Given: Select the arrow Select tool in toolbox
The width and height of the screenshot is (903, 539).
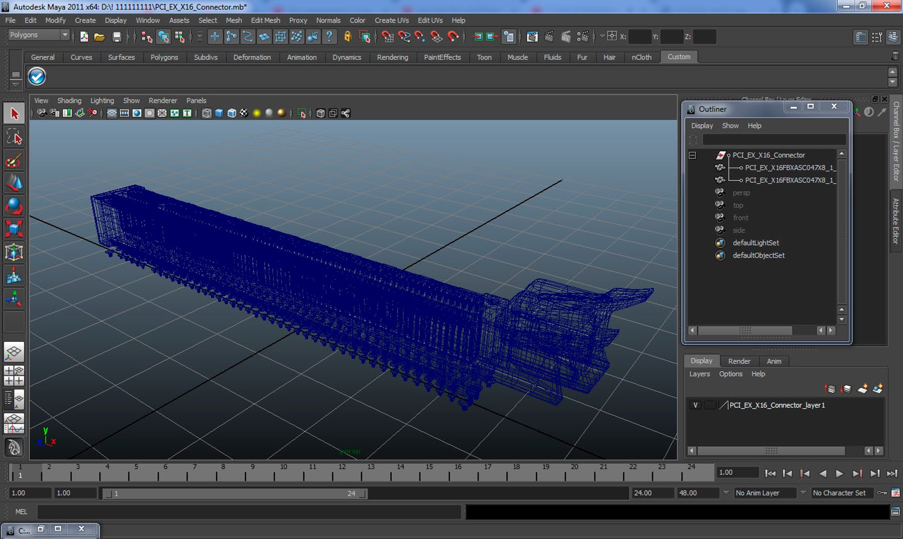Looking at the screenshot, I should (14, 113).
